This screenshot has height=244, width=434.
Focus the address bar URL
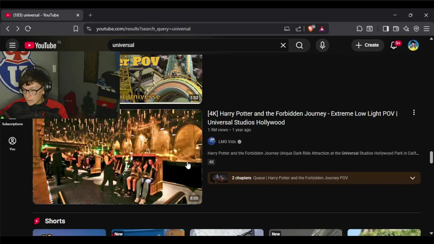143,29
